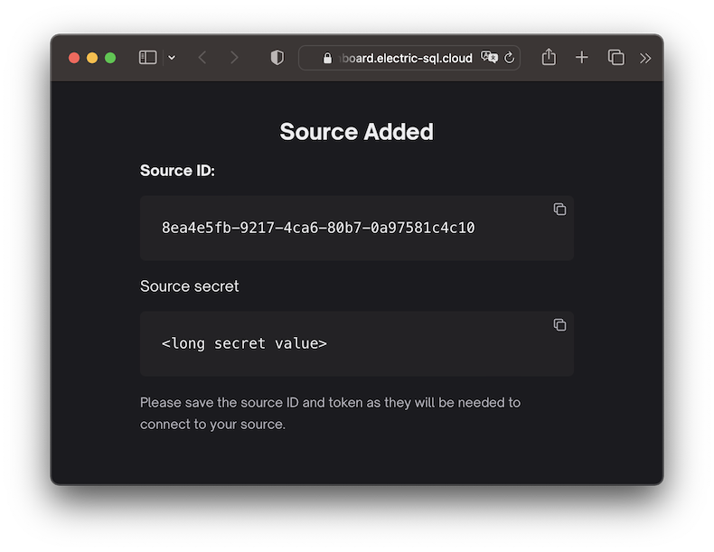Show the tab overview
The image size is (714, 552).
pos(615,57)
